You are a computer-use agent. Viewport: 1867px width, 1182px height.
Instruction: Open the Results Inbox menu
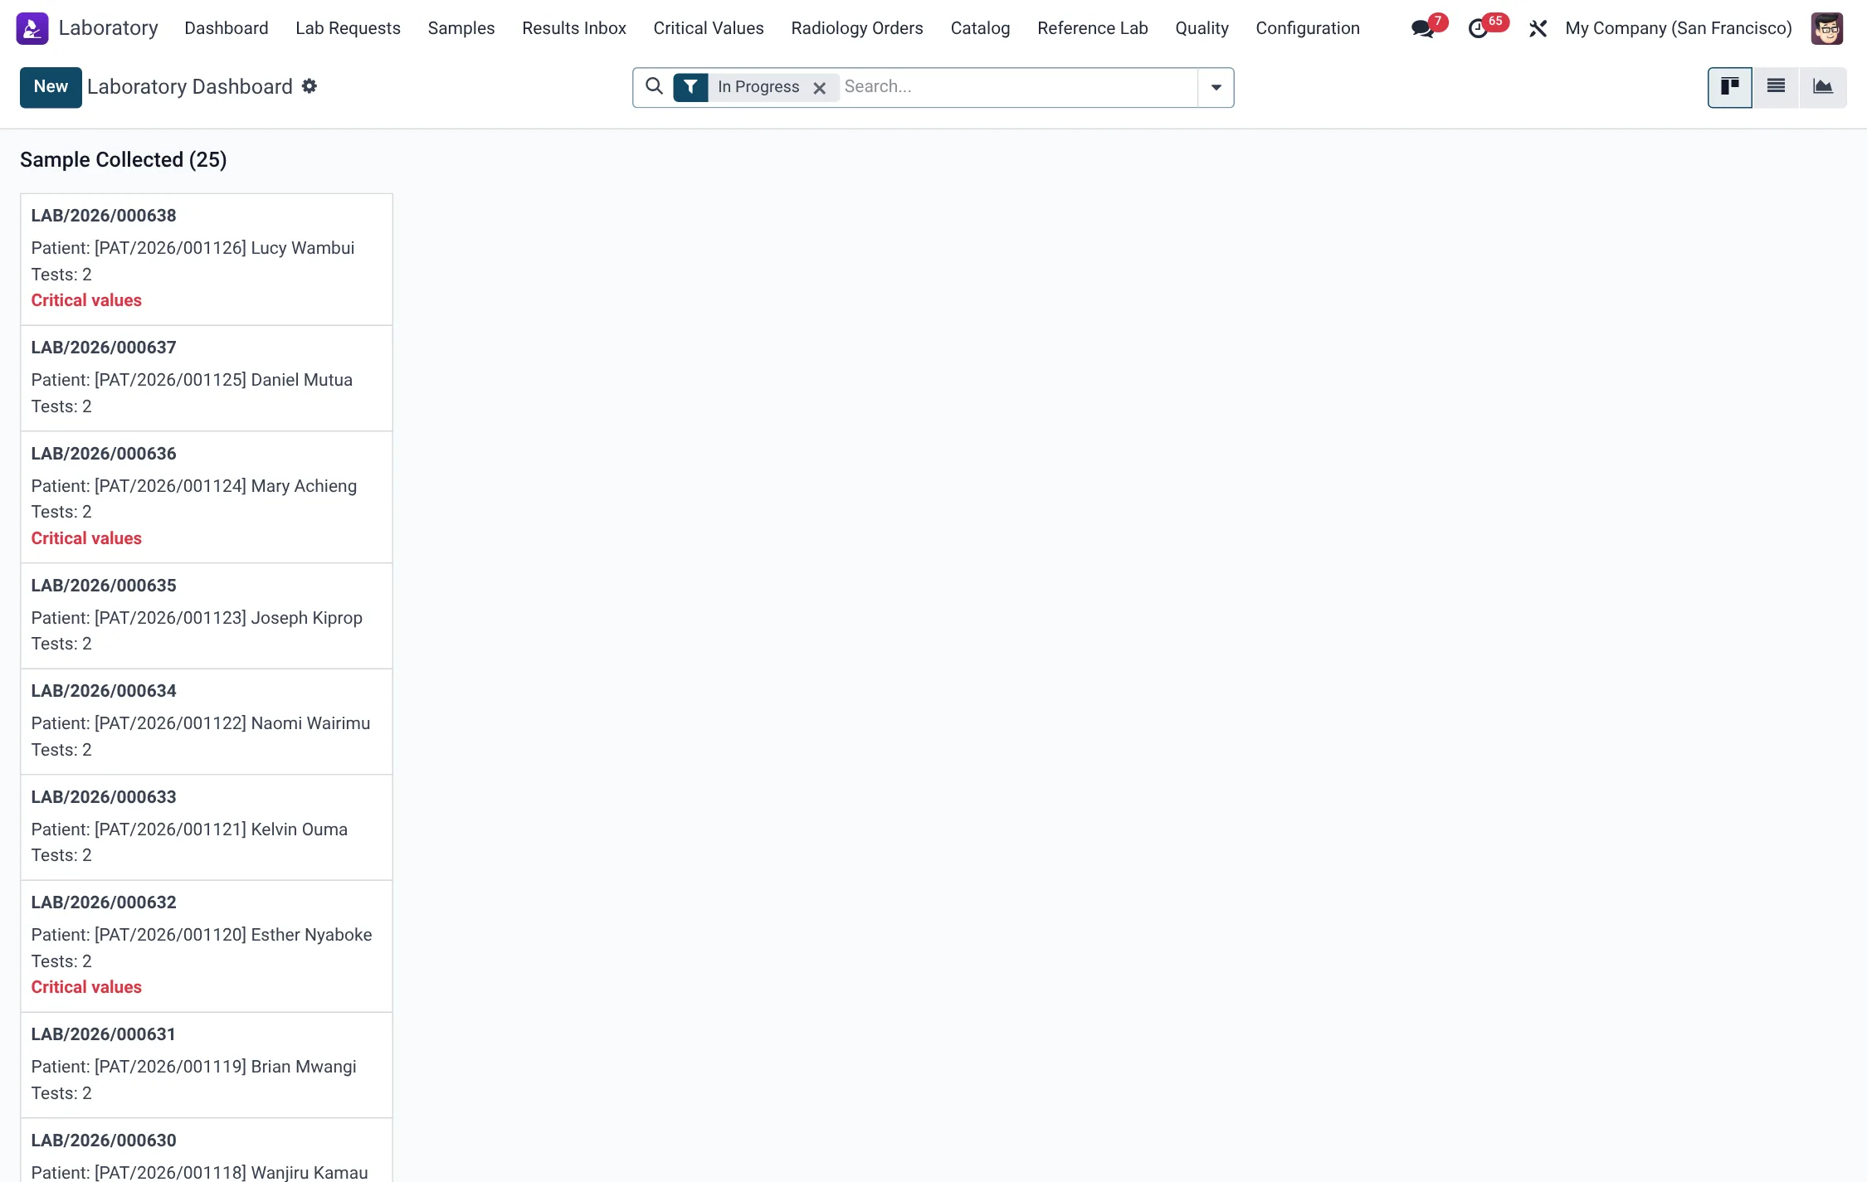[x=574, y=28]
